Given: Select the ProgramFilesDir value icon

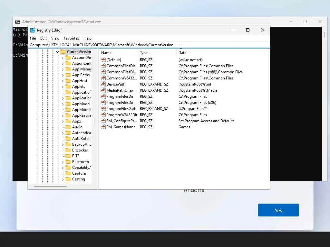Looking at the screenshot, I should pyautogui.click(x=103, y=96).
